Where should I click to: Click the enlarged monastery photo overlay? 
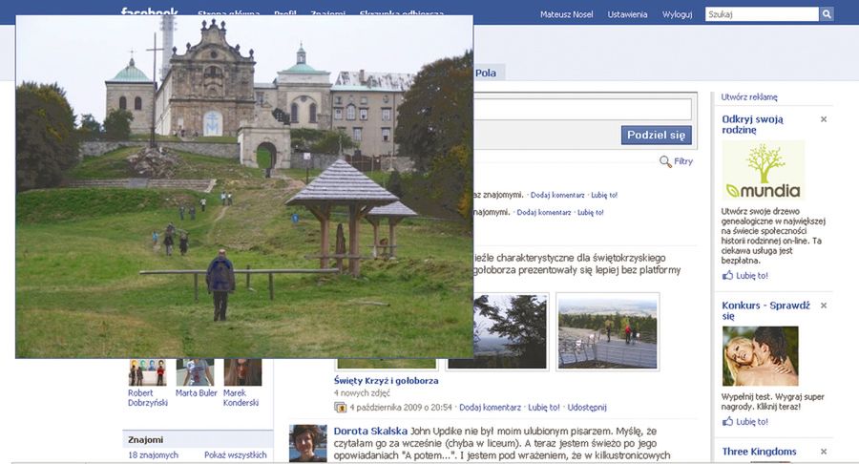[x=244, y=187]
